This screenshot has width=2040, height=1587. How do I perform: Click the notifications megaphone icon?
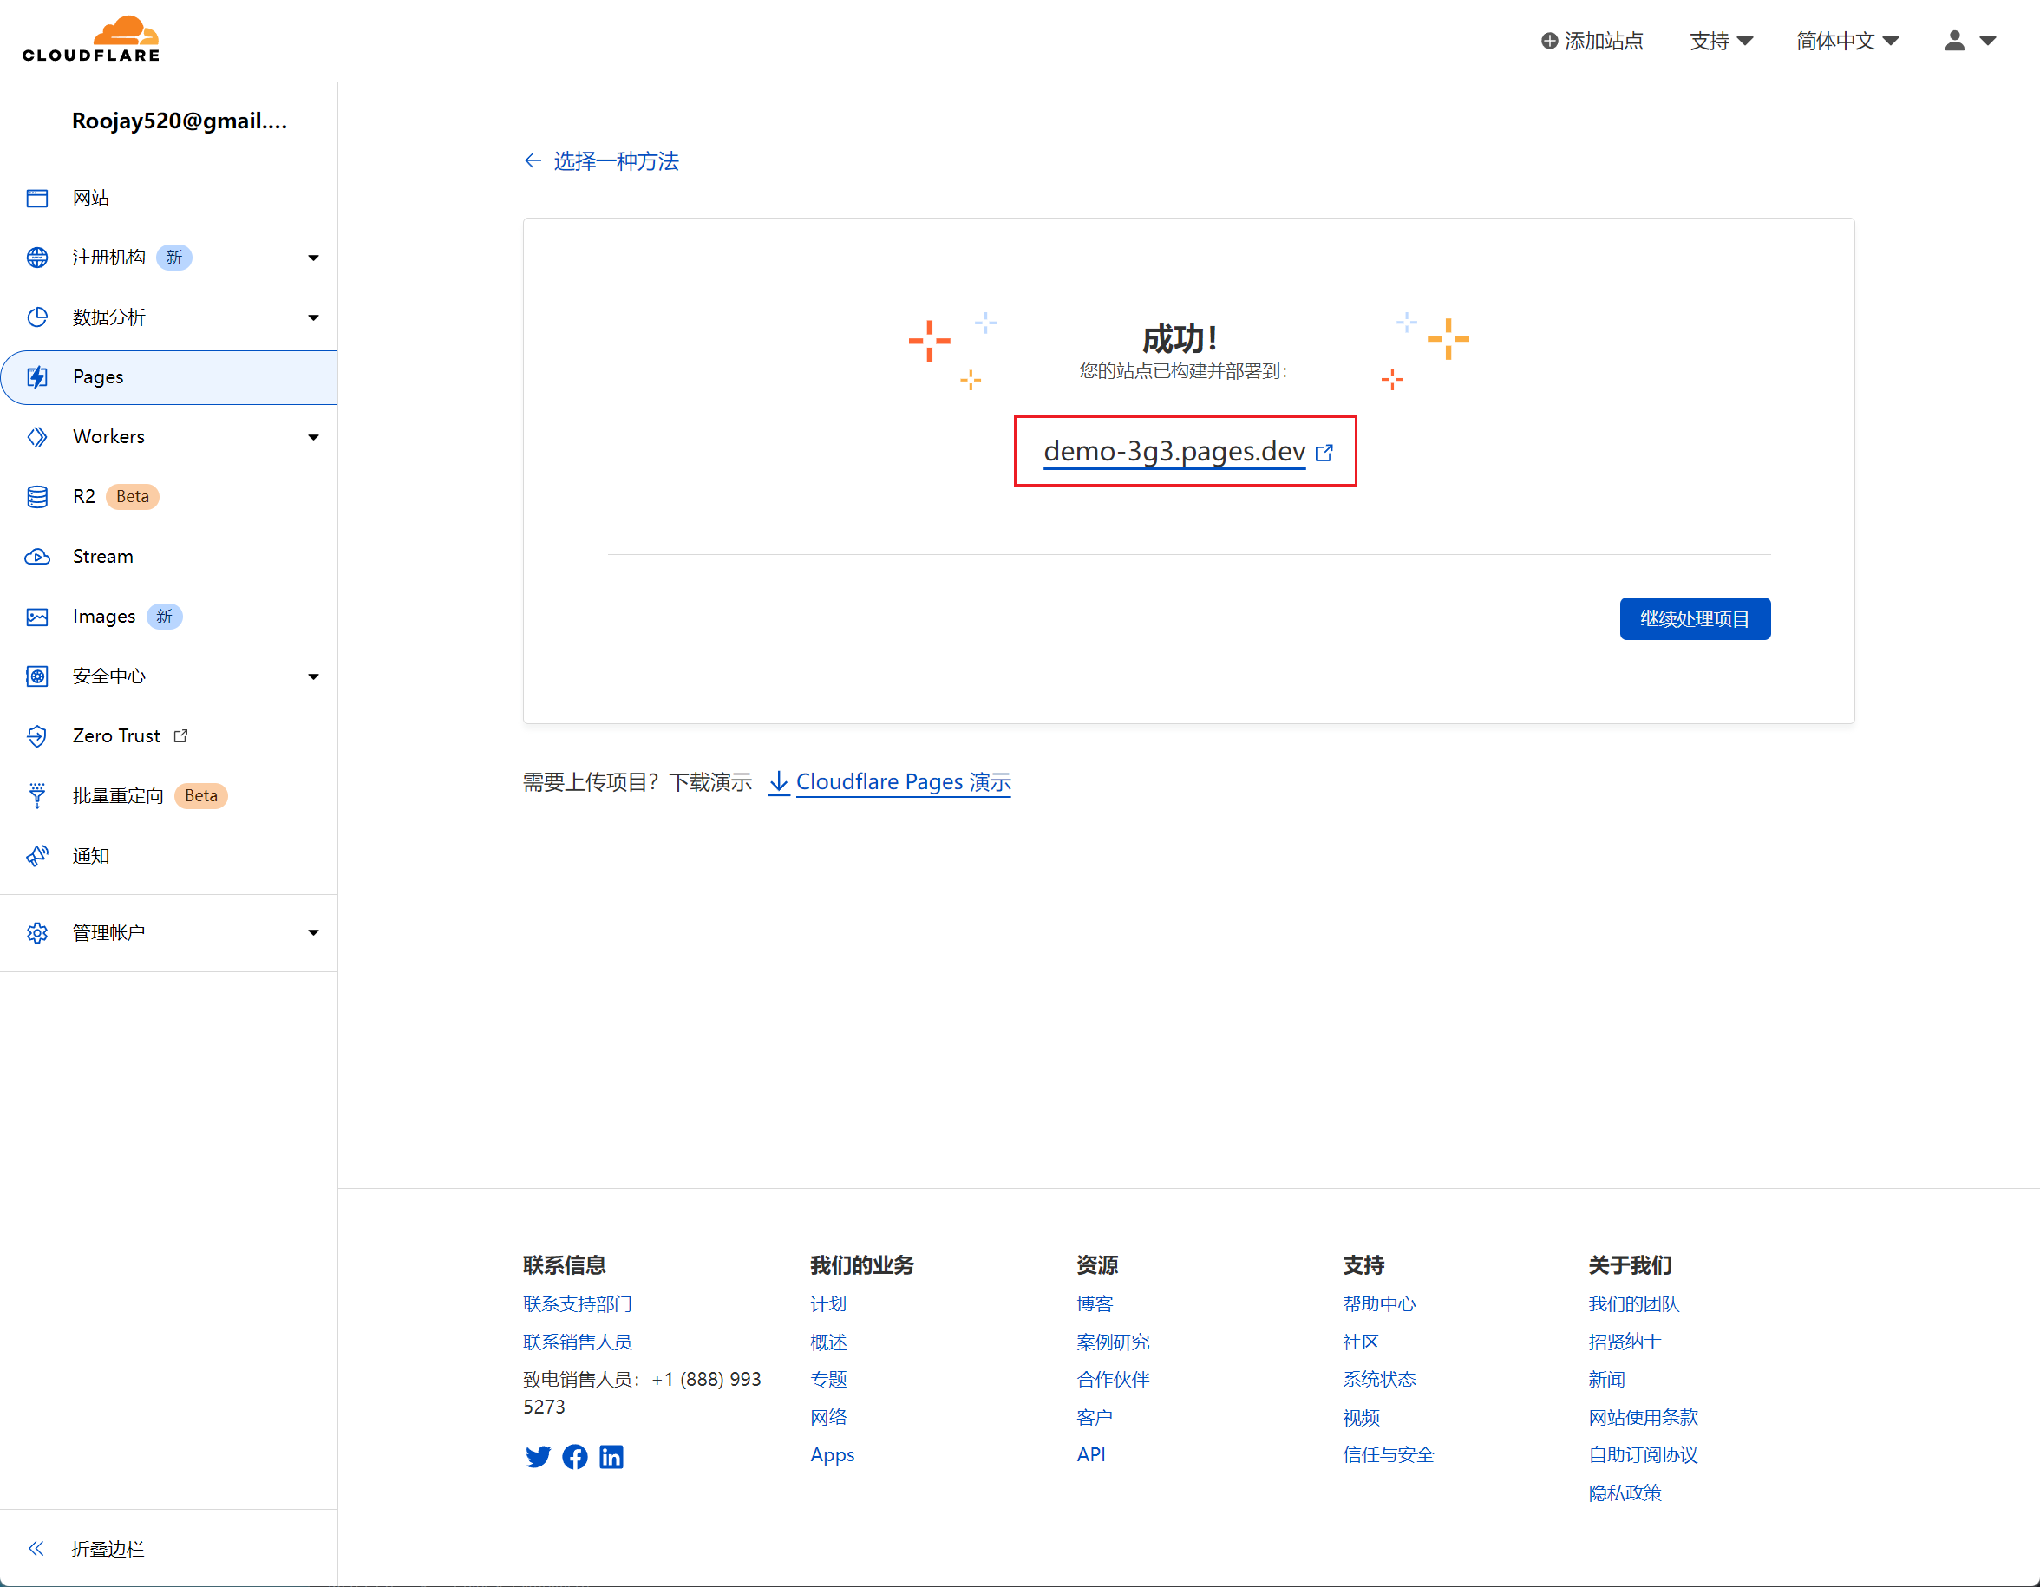(x=37, y=856)
